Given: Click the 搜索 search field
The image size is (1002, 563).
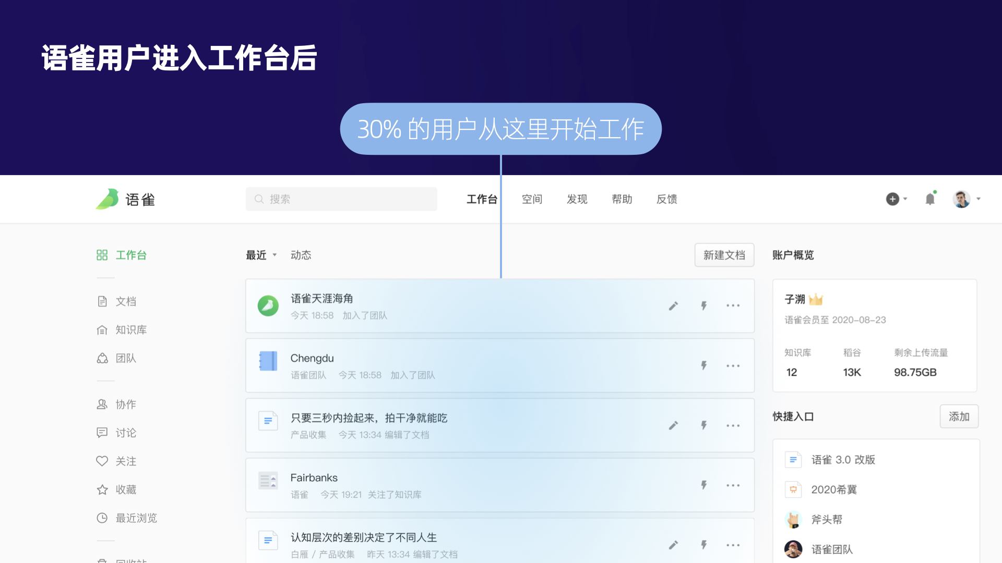Looking at the screenshot, I should [341, 199].
